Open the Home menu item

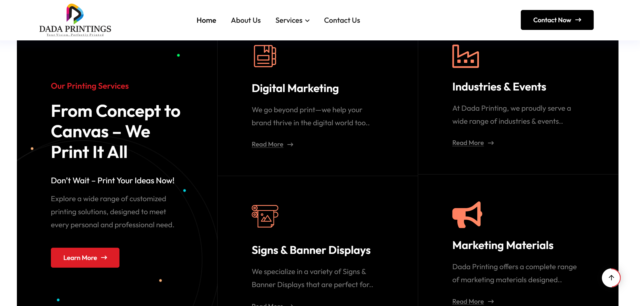click(206, 20)
